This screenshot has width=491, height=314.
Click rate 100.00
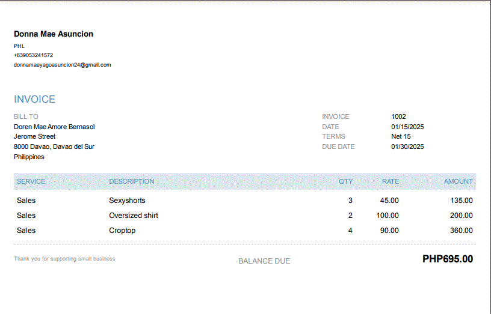(388, 216)
